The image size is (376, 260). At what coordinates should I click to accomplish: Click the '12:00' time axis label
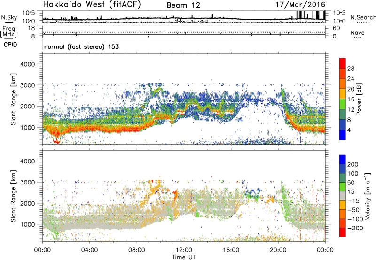[x=184, y=250]
